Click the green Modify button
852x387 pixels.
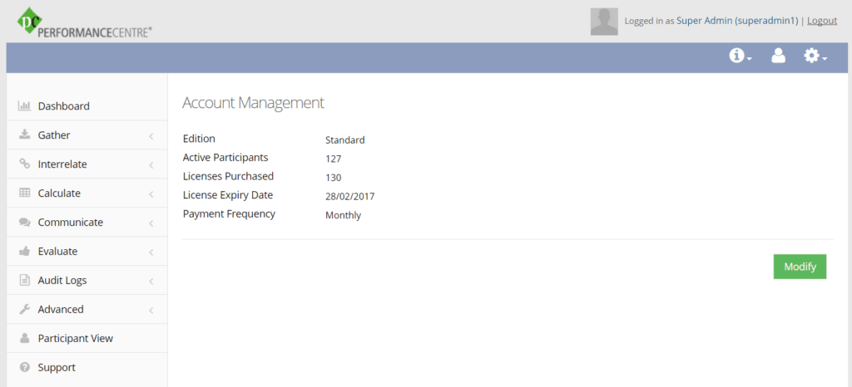pos(800,267)
